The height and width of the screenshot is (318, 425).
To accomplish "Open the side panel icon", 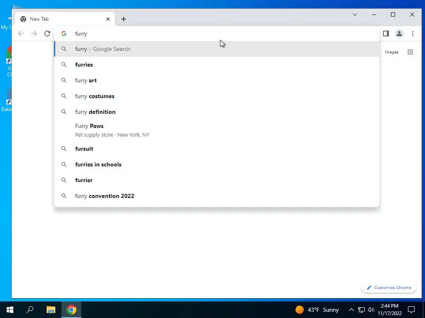I will click(x=386, y=34).
